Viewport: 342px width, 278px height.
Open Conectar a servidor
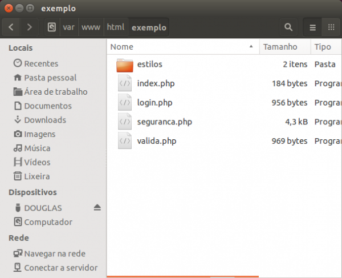[x=60, y=267]
